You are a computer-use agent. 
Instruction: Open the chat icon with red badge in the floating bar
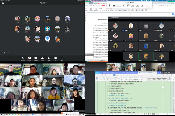pos(124,6)
